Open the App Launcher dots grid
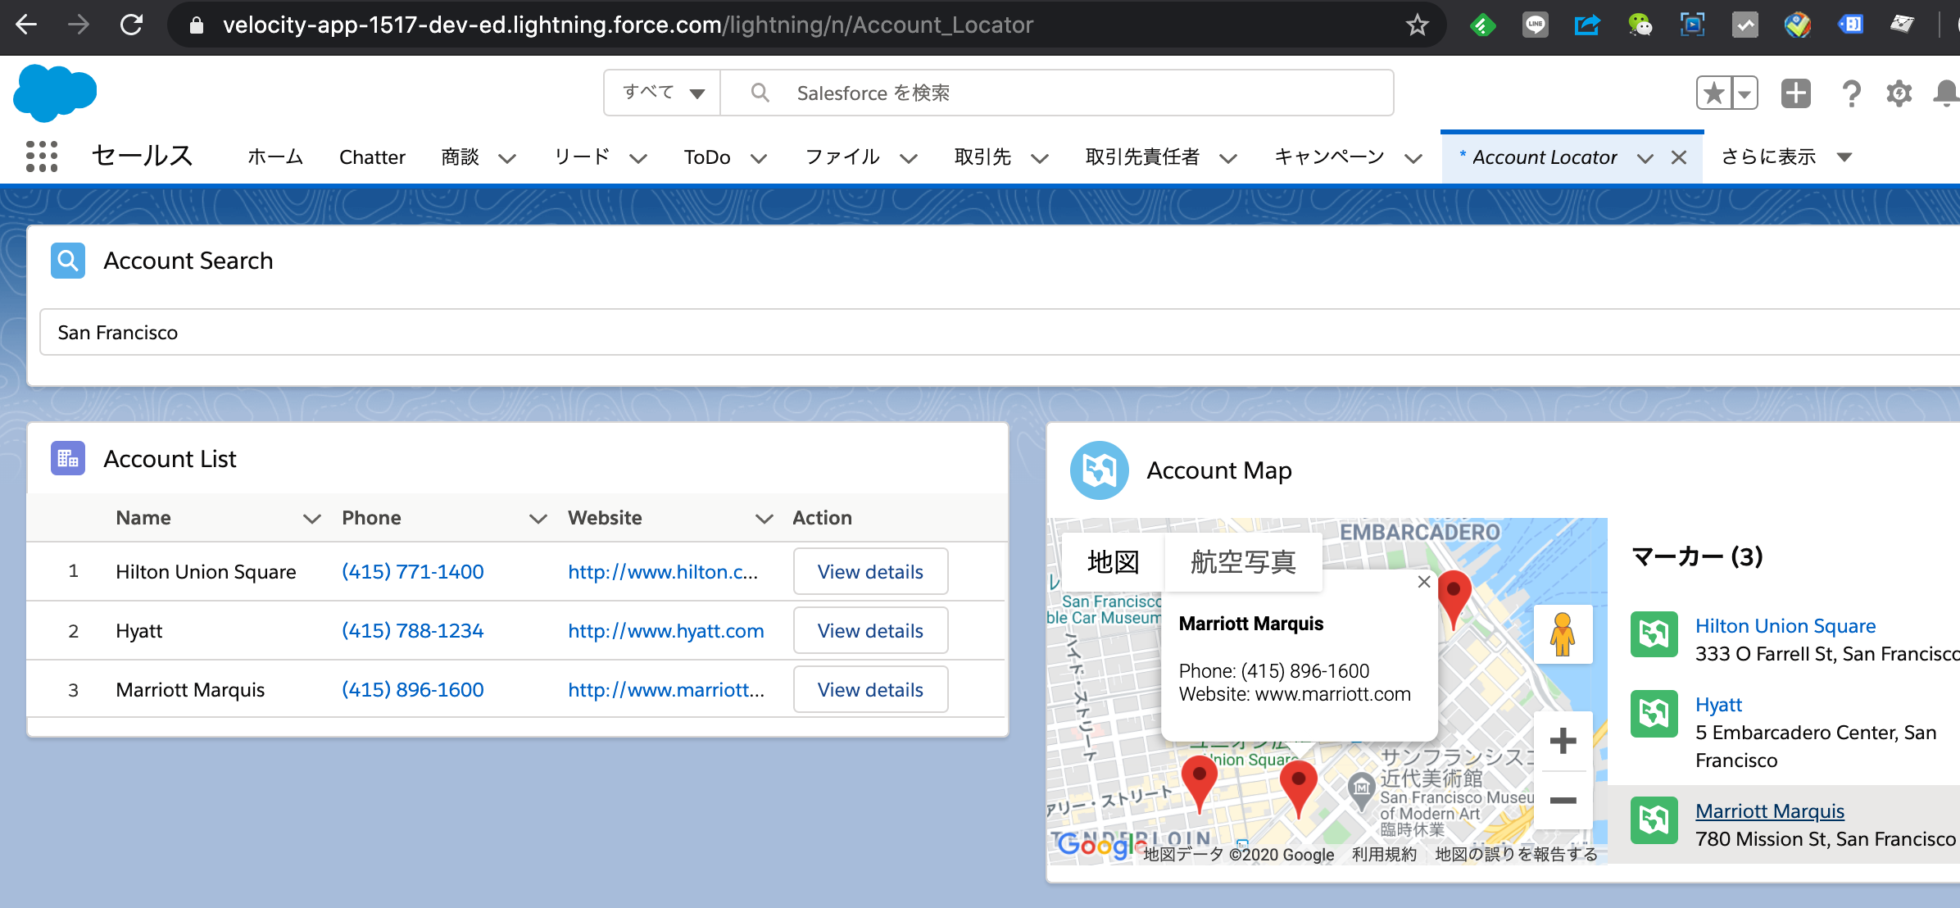This screenshot has width=1960, height=908. (x=41, y=156)
